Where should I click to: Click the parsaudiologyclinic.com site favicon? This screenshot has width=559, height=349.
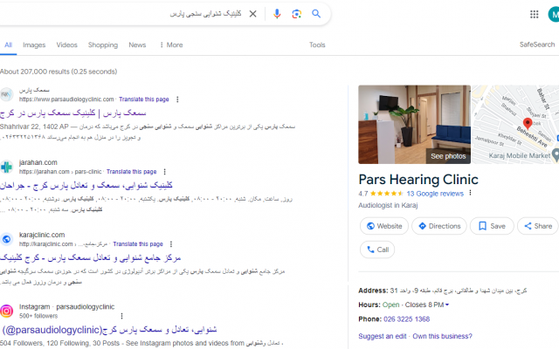(x=7, y=94)
